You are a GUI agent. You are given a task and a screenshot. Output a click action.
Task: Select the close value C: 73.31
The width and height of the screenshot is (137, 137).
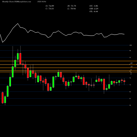point(50,9)
